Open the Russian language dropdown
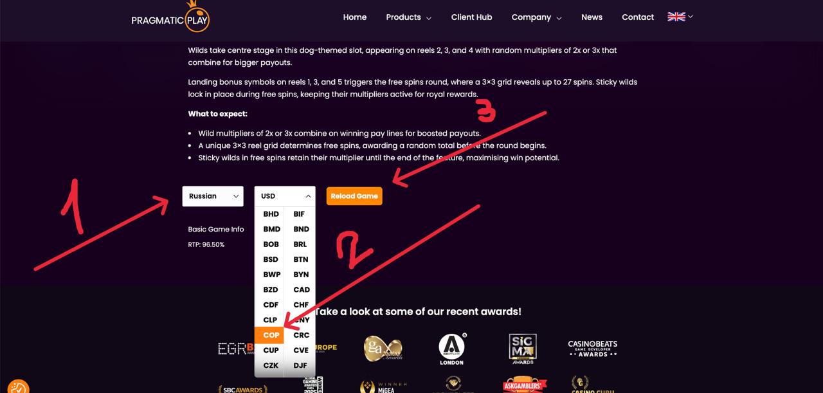823x393 pixels. pyautogui.click(x=213, y=196)
